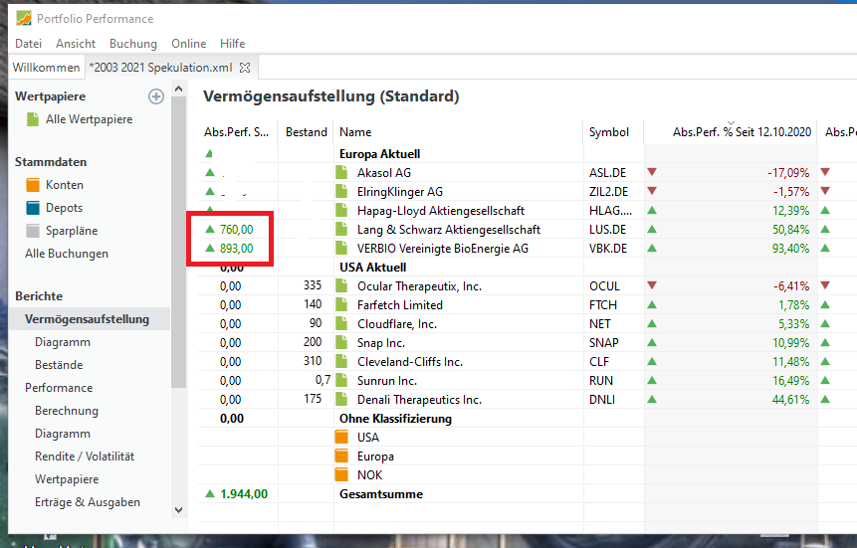The height and width of the screenshot is (548, 857).
Task: Open the Ansicht menu
Action: click(x=76, y=43)
